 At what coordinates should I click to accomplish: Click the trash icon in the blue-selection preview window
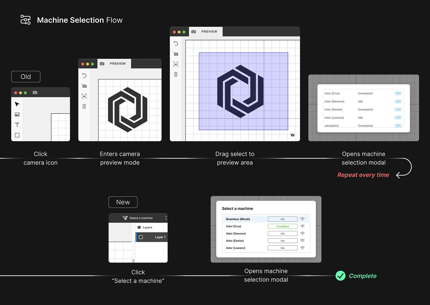coord(176,74)
